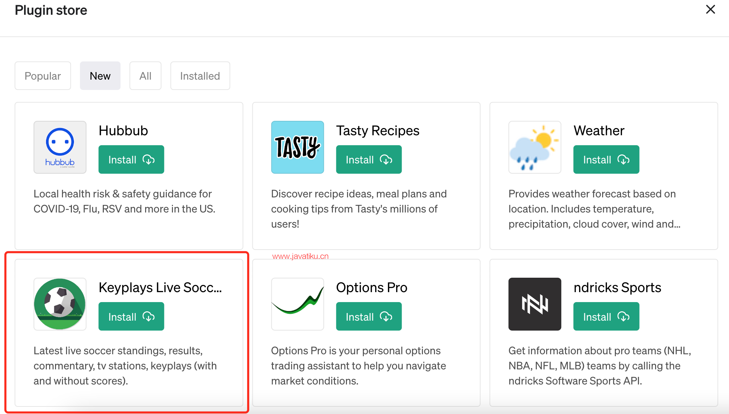Click the Hubbub plugin title
The image size is (729, 414).
tap(123, 131)
